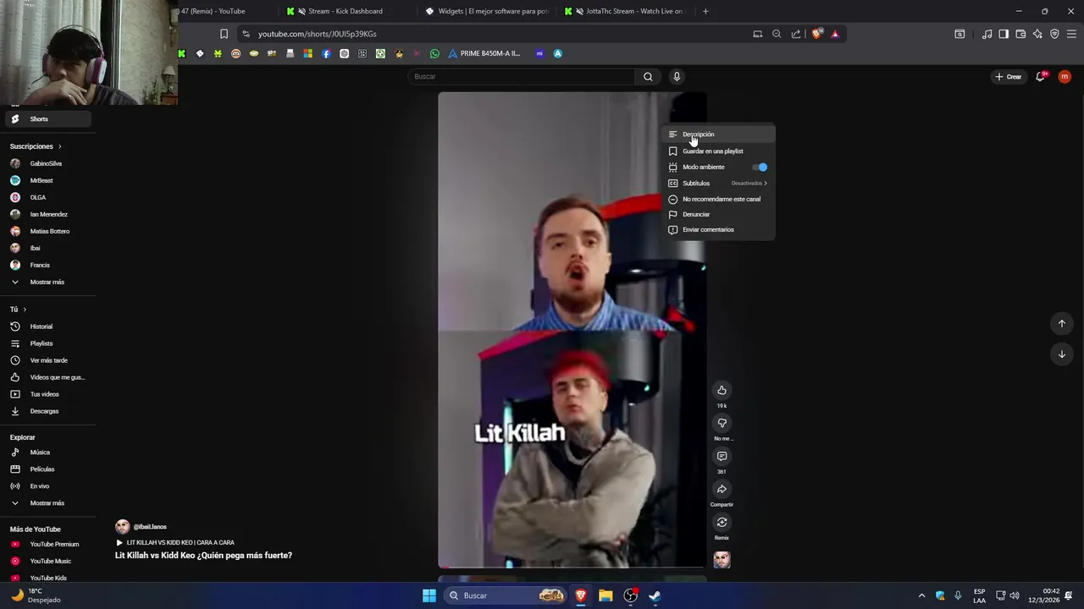Open Playlists in sidebar
Viewport: 1084px width, 609px height.
click(x=47, y=343)
